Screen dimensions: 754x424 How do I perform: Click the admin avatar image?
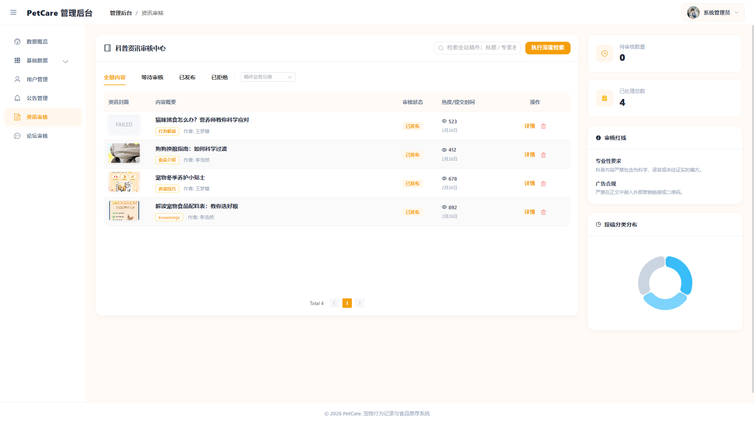point(693,13)
